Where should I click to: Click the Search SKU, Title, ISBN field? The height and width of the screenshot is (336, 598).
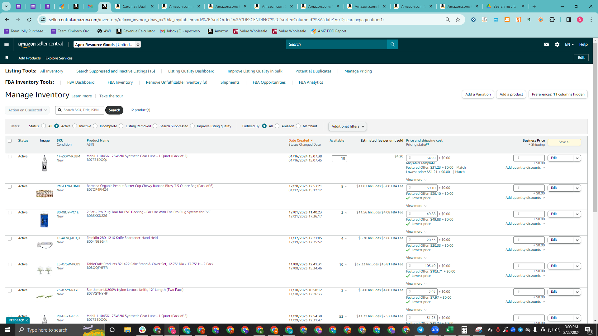coord(80,110)
